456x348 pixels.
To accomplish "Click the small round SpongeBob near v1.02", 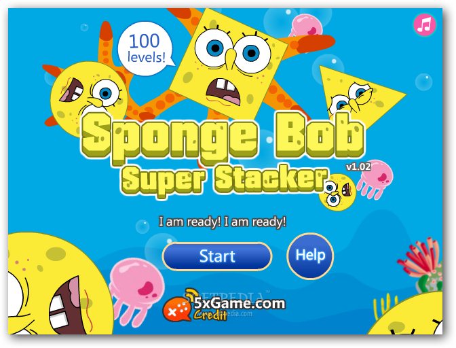I will coord(337,192).
